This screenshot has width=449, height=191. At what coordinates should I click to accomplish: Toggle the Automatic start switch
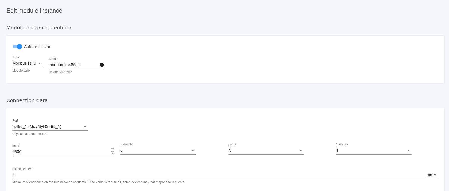(17, 47)
